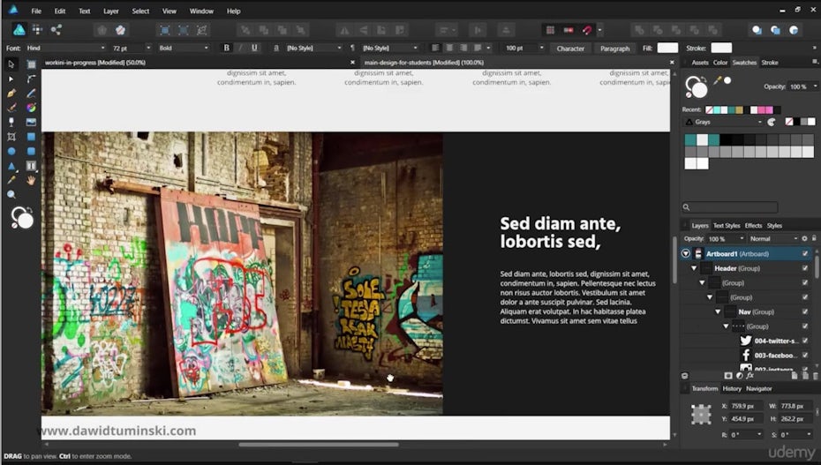
Task: Open the font family dropdown showing Hind
Action: coord(64,48)
